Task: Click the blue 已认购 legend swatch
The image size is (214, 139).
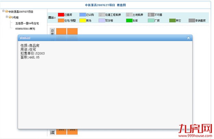Action: (83, 15)
